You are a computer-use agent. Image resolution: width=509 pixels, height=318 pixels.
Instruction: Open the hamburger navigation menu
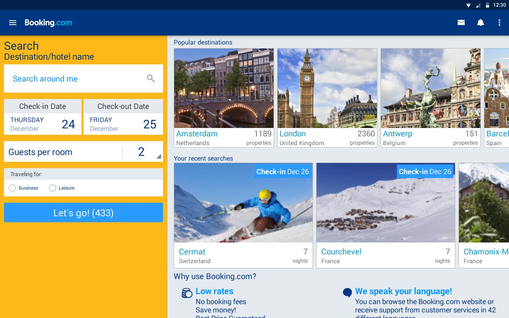pyautogui.click(x=13, y=23)
